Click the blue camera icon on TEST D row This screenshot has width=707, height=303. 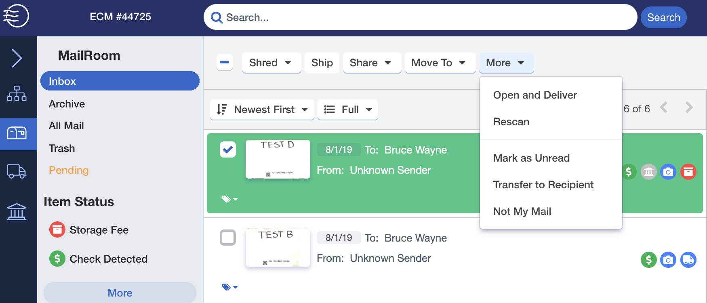coord(668,172)
